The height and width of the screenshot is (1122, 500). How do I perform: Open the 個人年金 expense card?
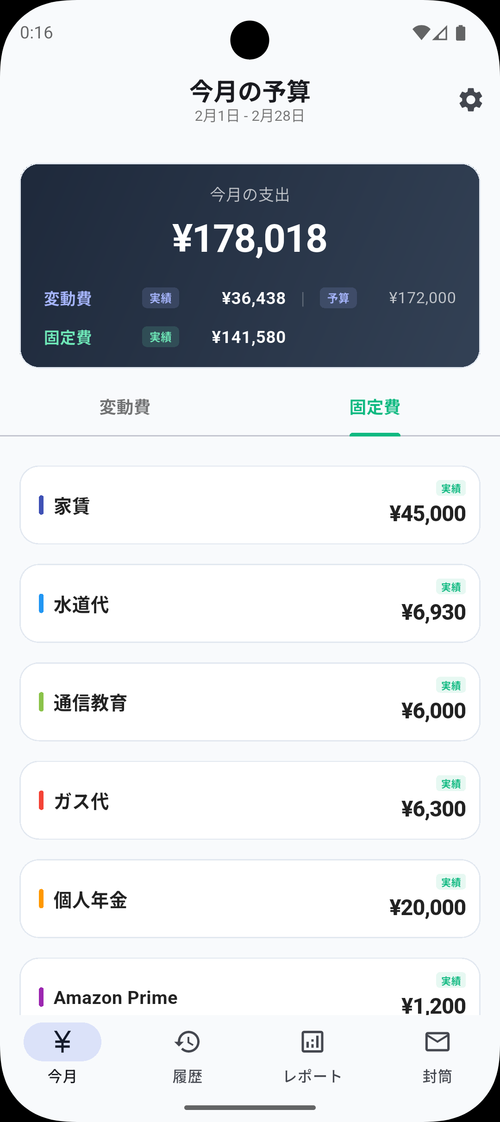(250, 899)
